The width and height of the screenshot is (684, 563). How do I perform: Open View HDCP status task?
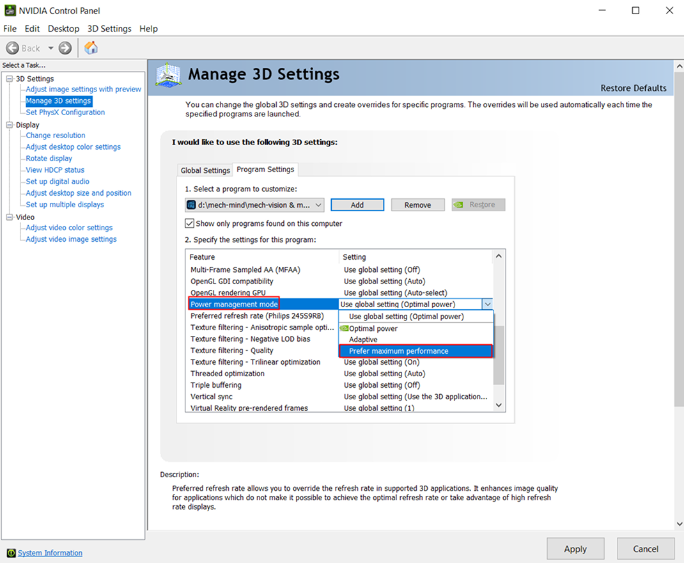click(x=55, y=170)
